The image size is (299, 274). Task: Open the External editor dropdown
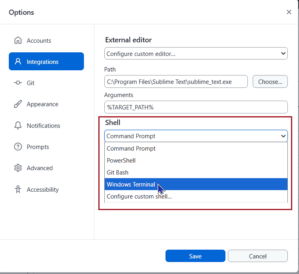[196, 54]
